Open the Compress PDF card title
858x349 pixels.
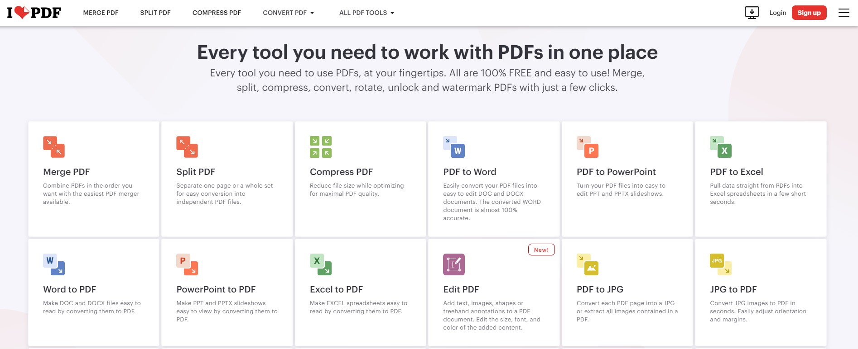342,172
